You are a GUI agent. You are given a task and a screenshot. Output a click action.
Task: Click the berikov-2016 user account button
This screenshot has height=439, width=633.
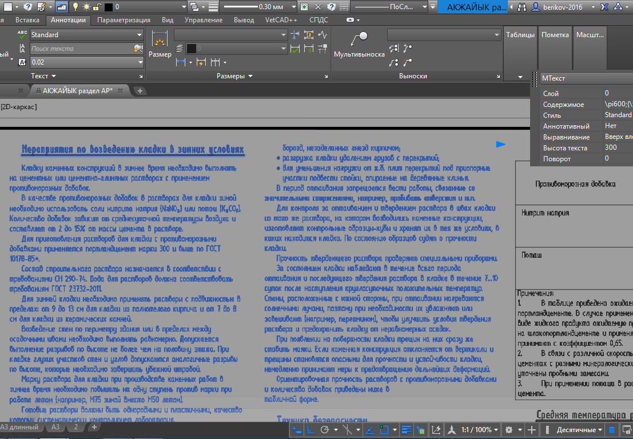pyautogui.click(x=564, y=7)
